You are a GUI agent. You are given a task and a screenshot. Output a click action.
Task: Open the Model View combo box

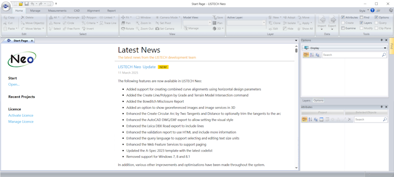197,23
